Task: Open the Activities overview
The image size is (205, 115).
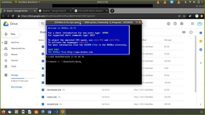Action: [7, 2]
